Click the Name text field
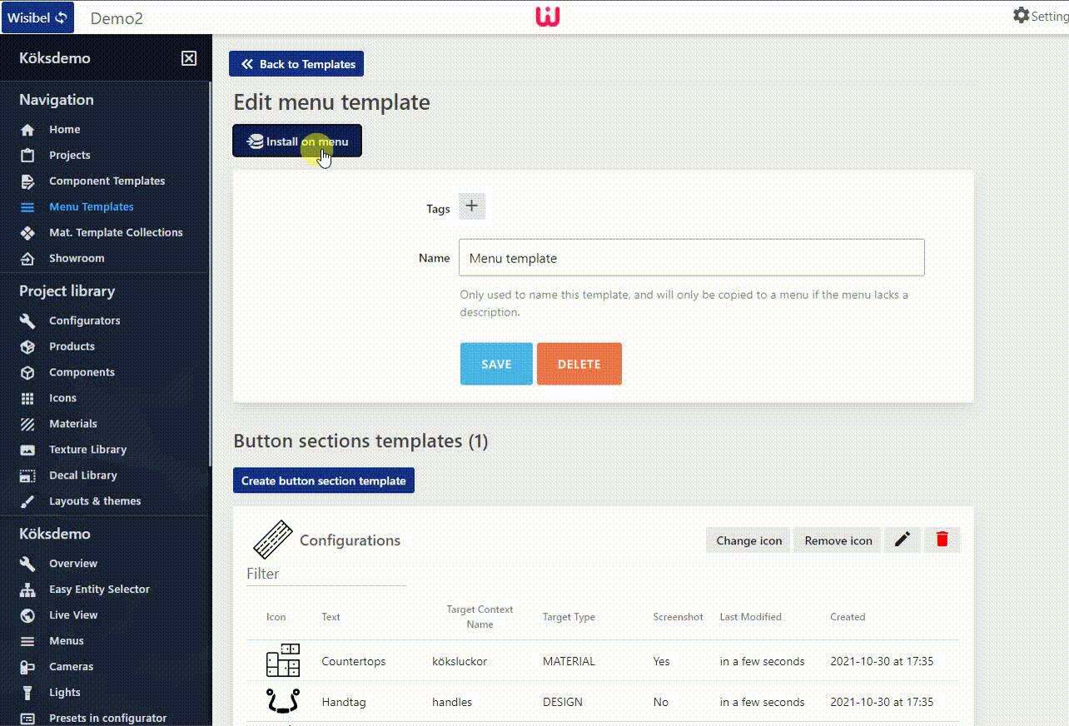 (691, 257)
